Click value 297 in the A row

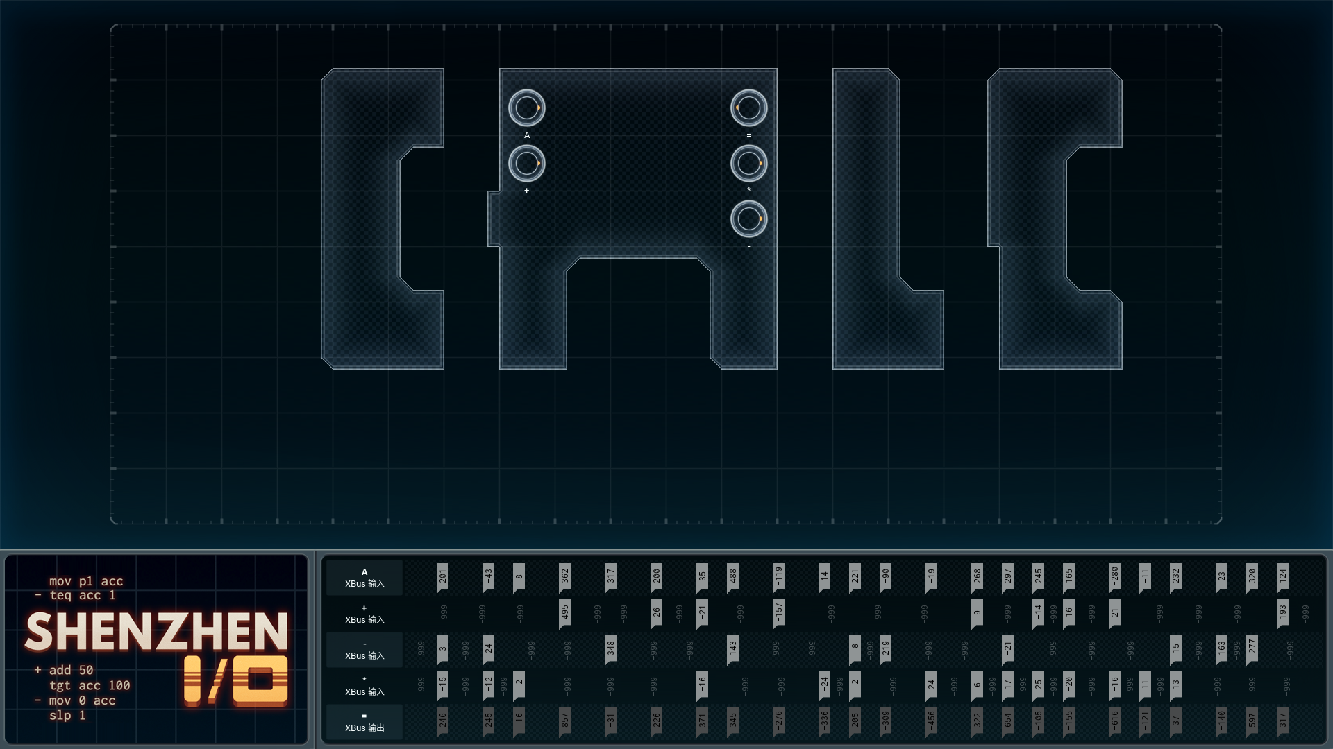tap(1008, 576)
